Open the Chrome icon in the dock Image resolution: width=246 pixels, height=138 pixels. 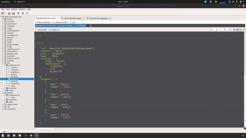tap(31, 135)
